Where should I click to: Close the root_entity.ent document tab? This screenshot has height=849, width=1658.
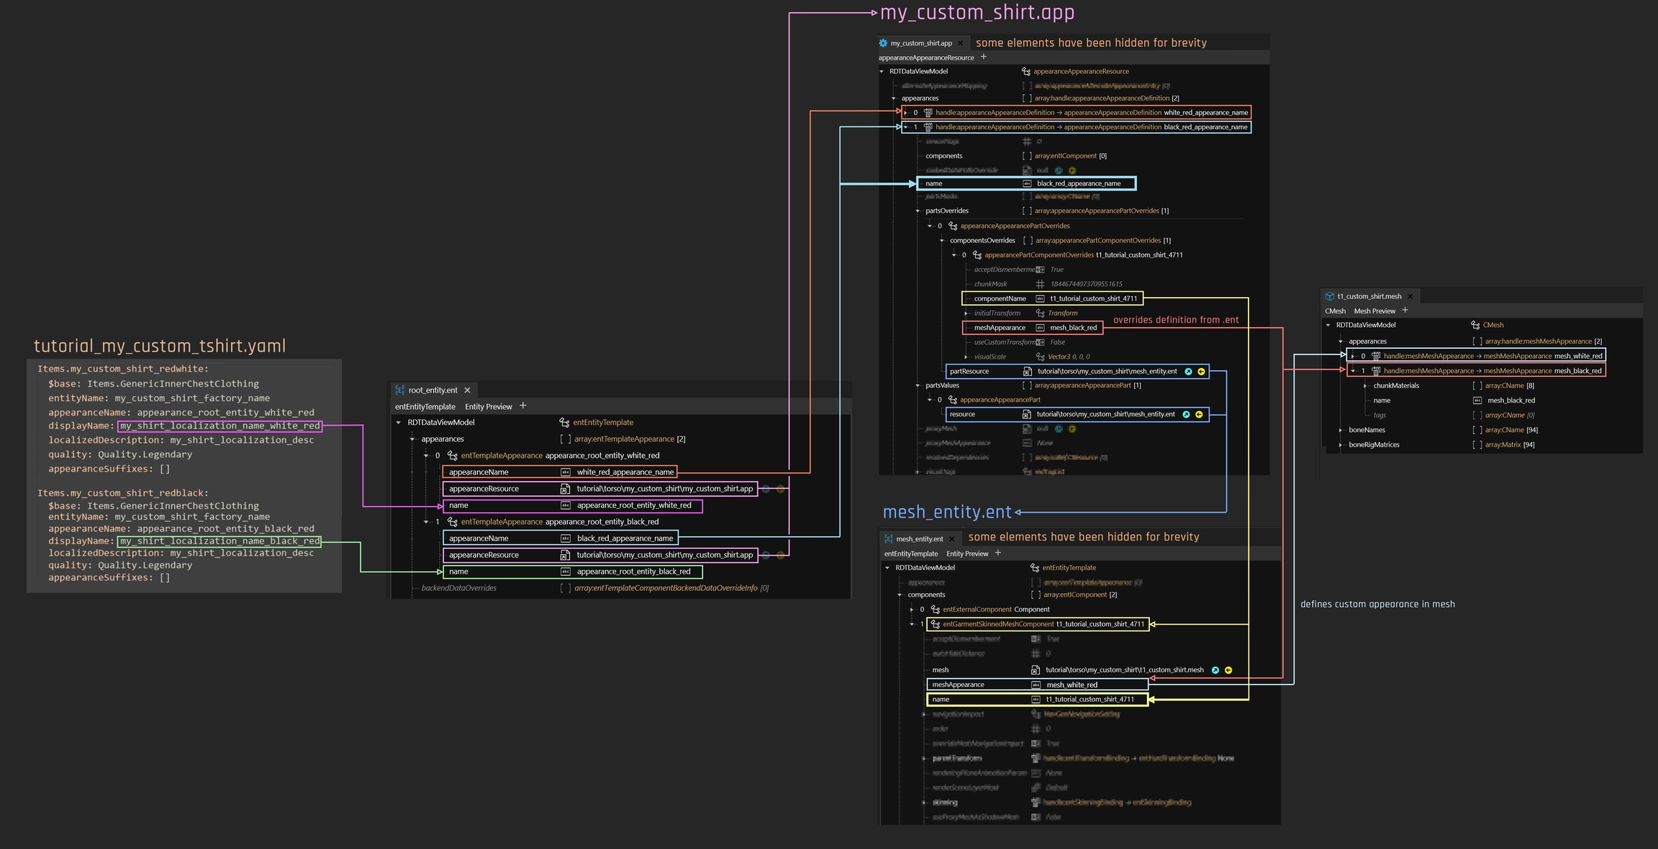coord(468,390)
